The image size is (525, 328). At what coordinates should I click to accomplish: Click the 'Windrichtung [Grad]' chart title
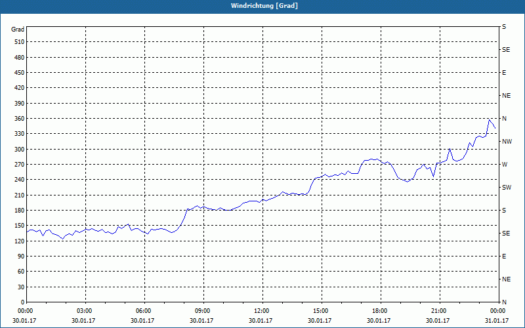(264, 6)
